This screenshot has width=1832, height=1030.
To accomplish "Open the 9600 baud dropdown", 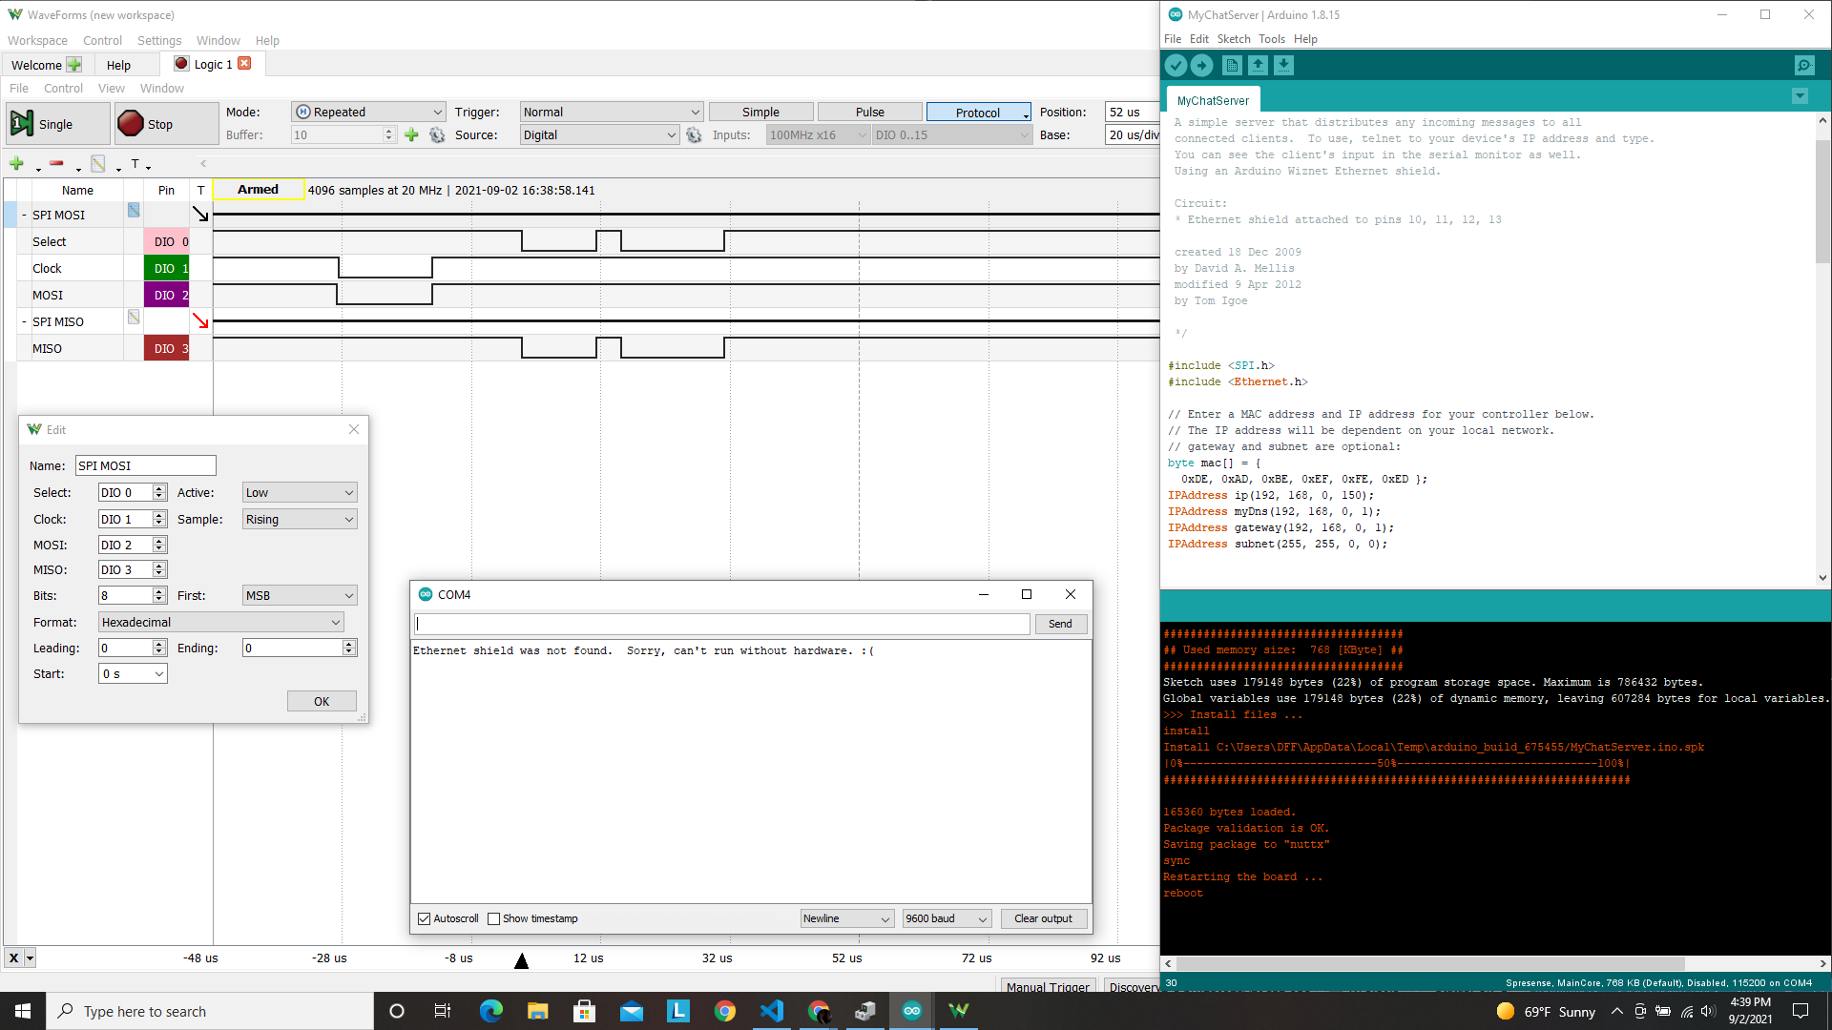I will [x=947, y=918].
